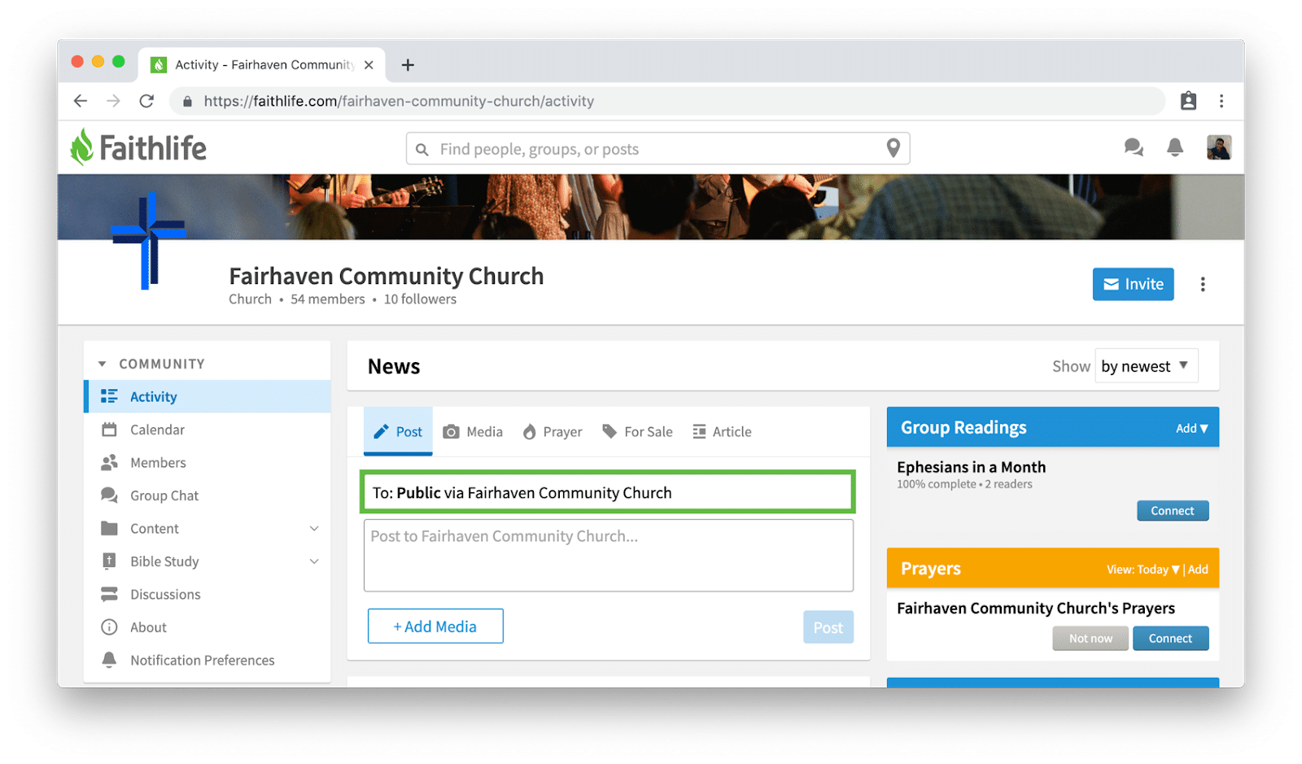Click the Activity list icon

[109, 396]
